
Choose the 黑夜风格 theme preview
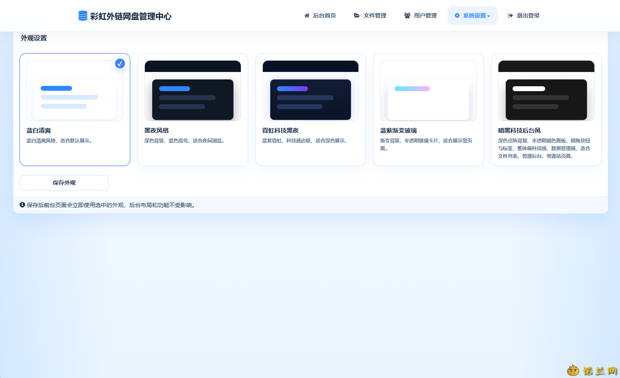(193, 91)
